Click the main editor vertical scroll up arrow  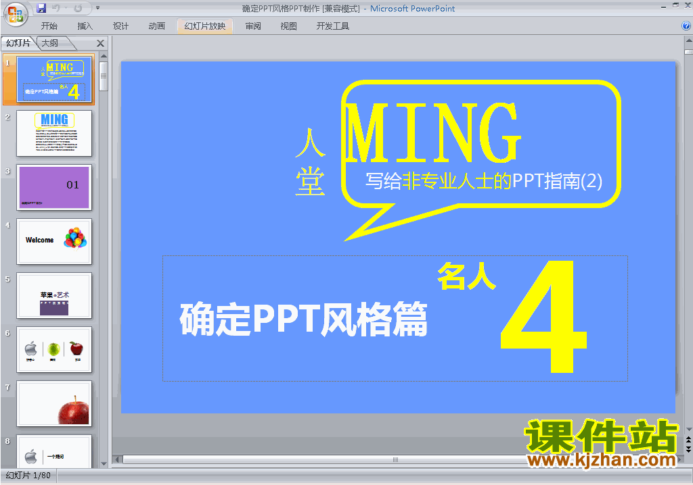pos(688,40)
